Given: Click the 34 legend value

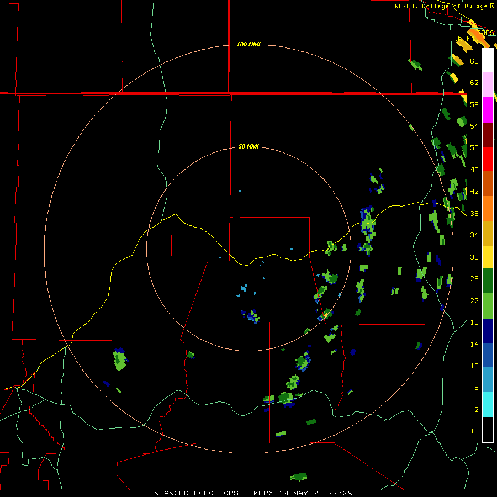Looking at the screenshot, I should pos(474,235).
